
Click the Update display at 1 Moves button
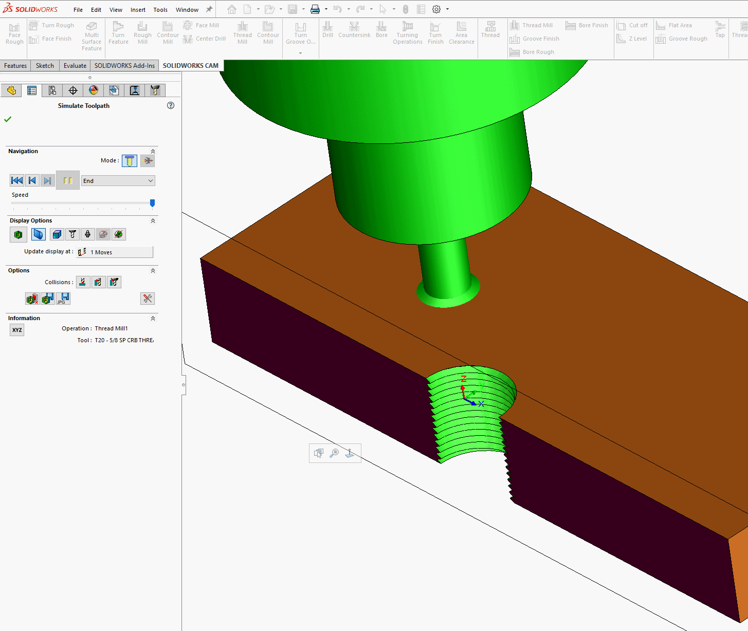point(115,252)
